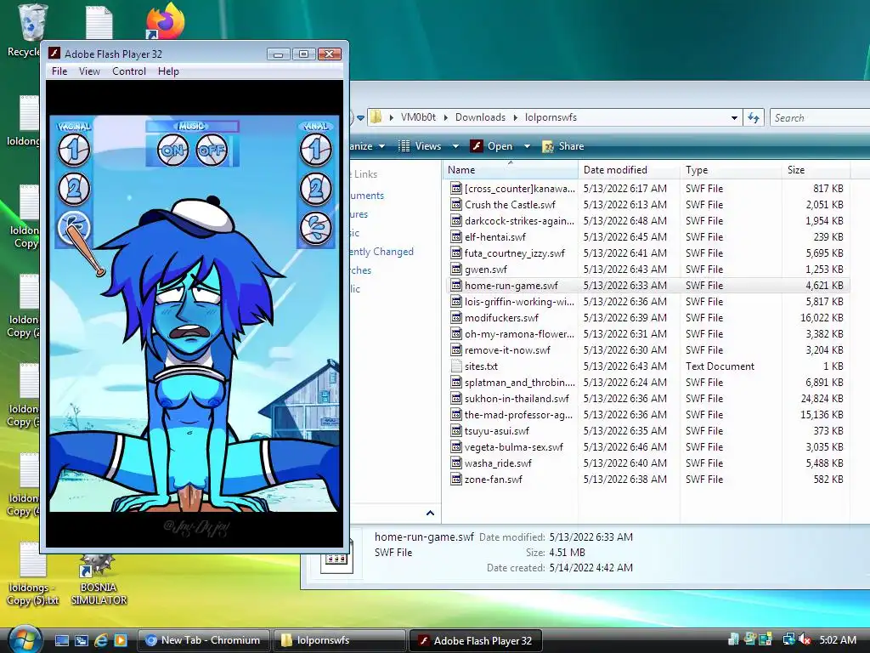Screen dimensions: 870x653
Task: Switch to New Tab - Chromium taskbar button
Action: [203, 640]
